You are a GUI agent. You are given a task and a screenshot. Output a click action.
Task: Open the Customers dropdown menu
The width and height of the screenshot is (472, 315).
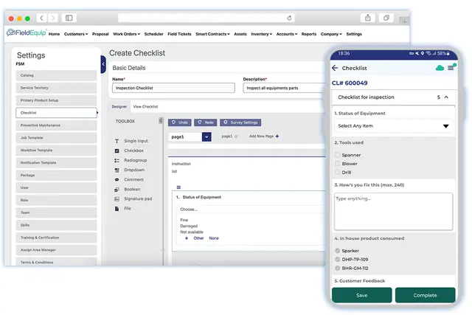pos(76,34)
